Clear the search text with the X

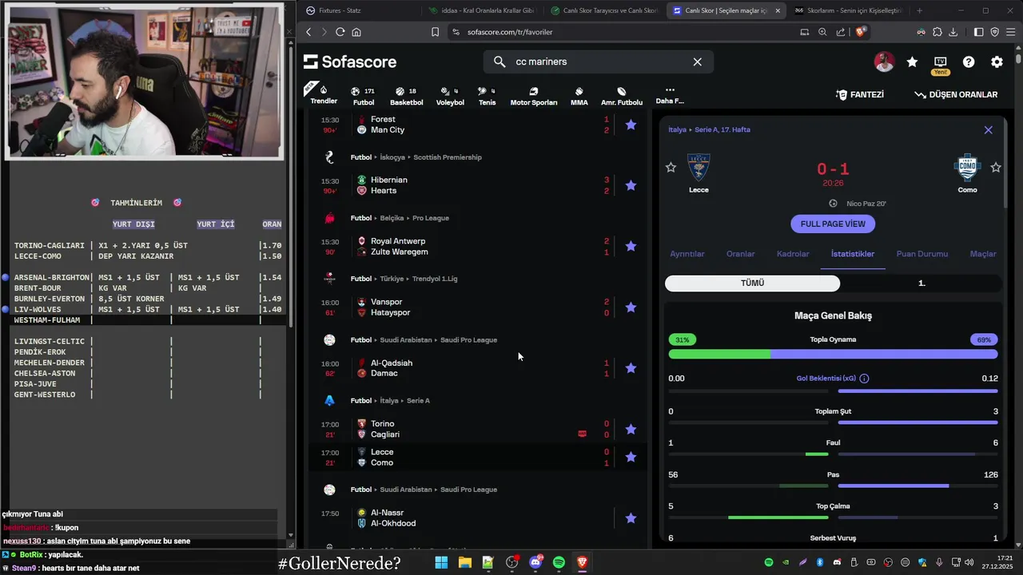coord(697,61)
